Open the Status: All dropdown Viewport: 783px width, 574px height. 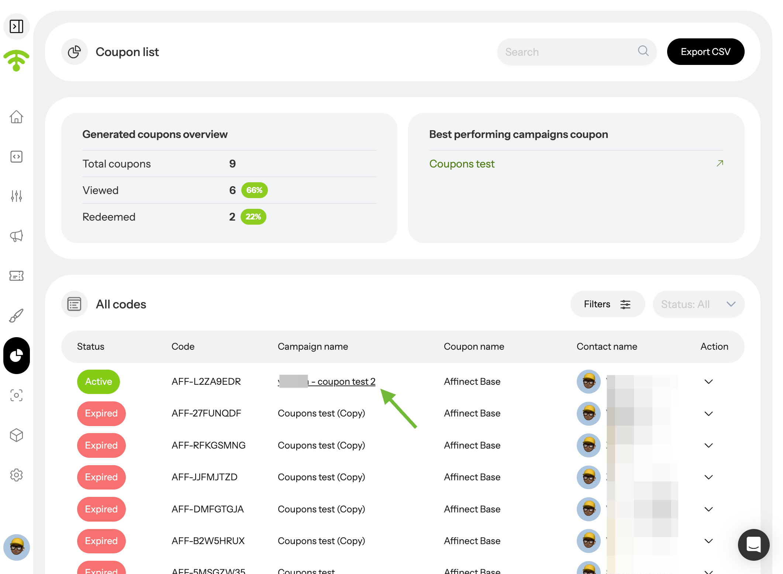coord(699,304)
